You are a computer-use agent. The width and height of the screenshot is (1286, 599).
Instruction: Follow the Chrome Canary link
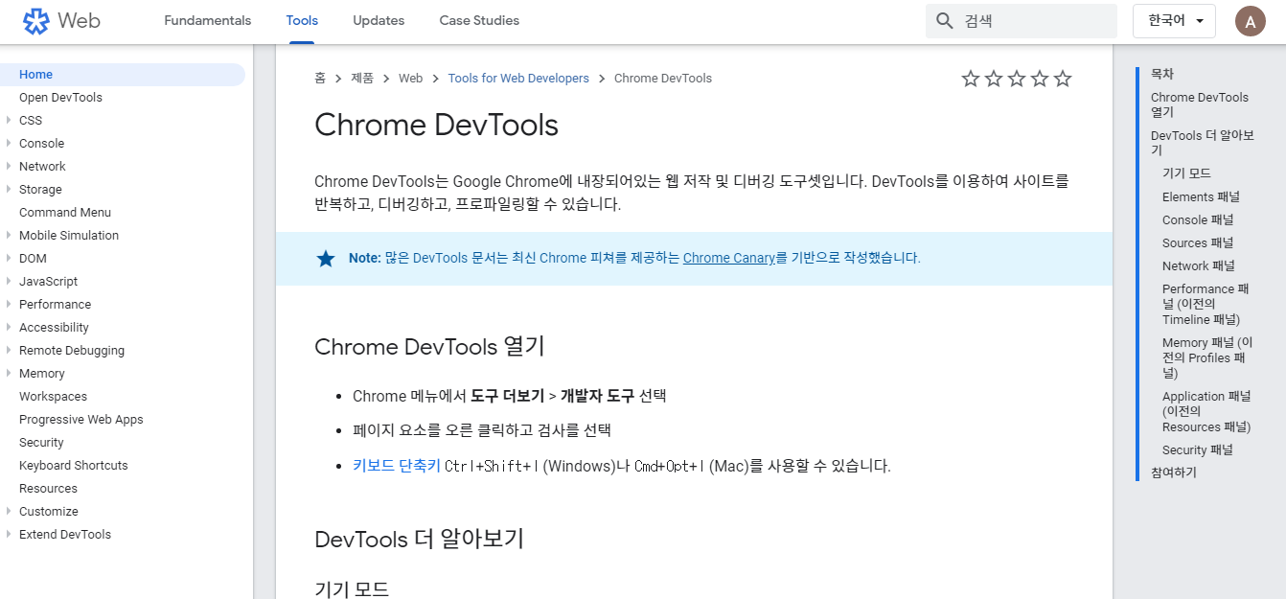tap(728, 258)
